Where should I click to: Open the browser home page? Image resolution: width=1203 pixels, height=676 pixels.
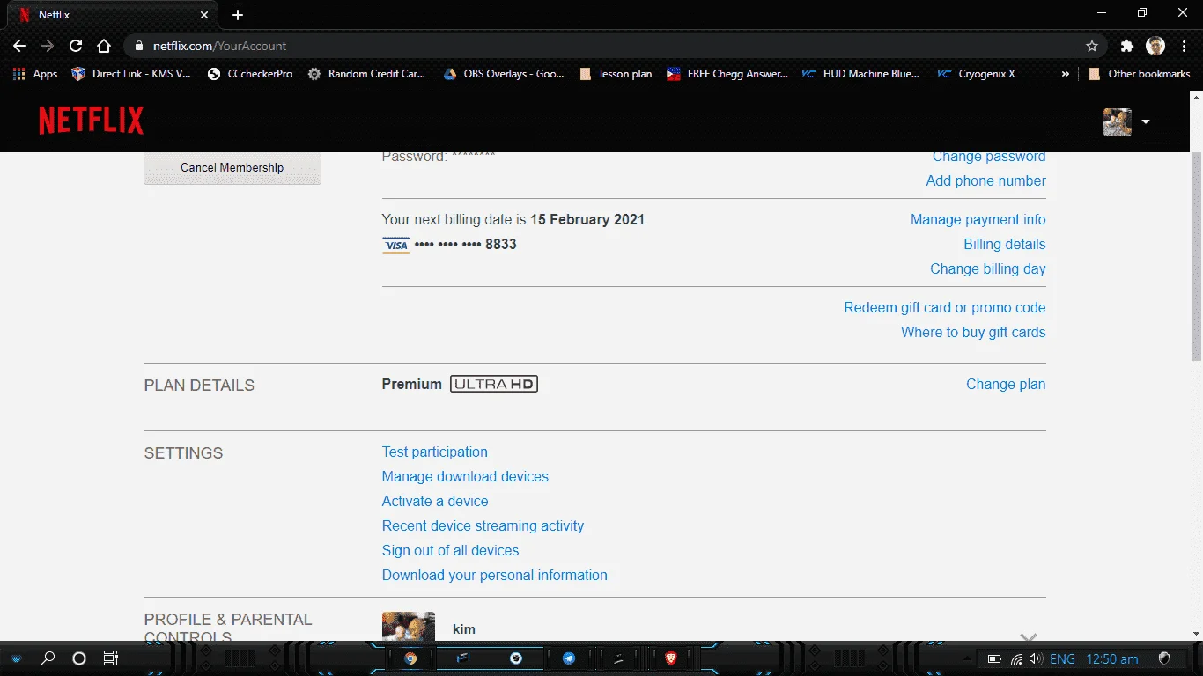click(104, 46)
